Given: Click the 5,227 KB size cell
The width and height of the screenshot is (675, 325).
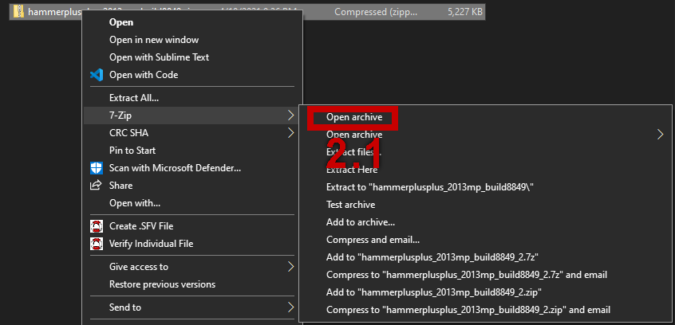Looking at the screenshot, I should point(465,12).
